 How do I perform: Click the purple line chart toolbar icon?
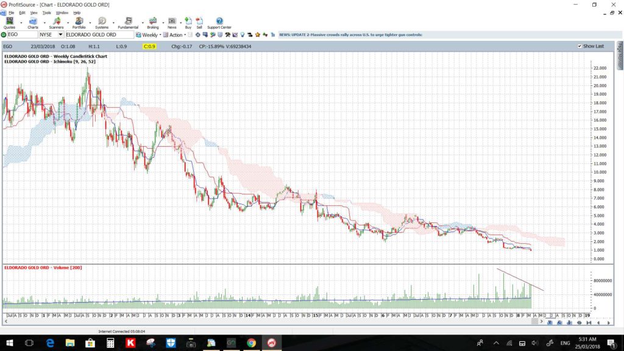pyautogui.click(x=235, y=35)
